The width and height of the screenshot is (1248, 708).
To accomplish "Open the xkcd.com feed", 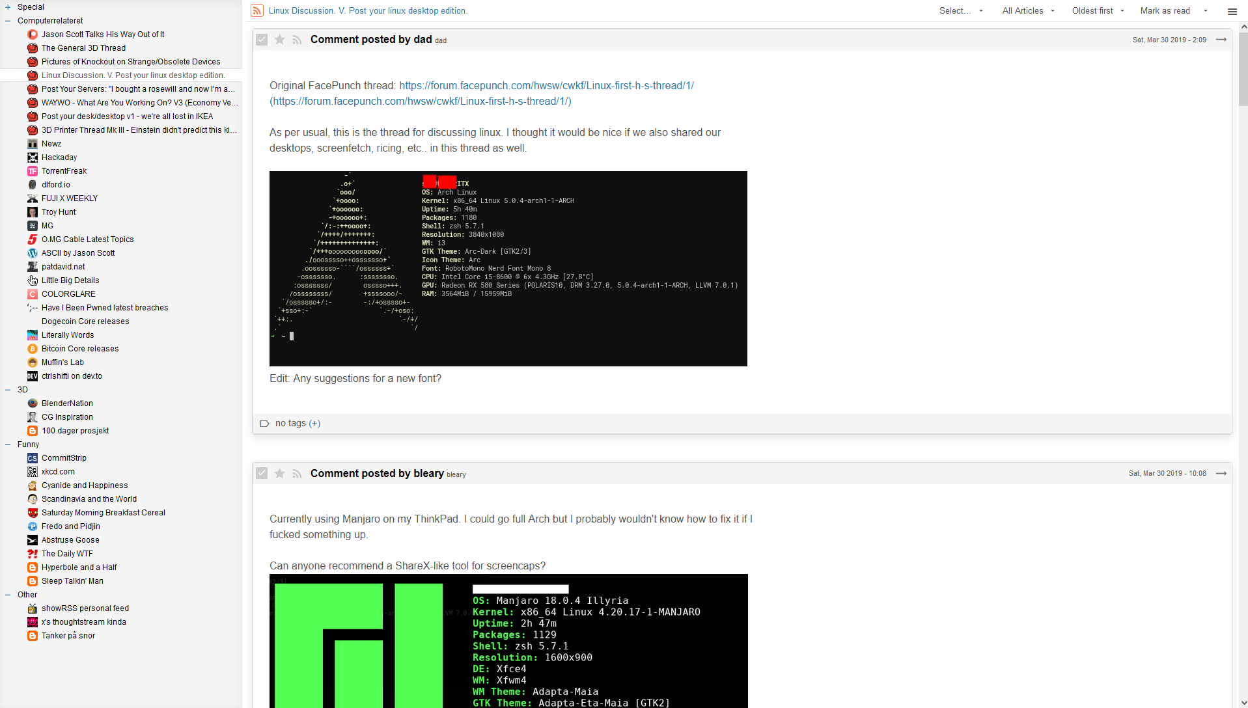I will (x=58, y=472).
